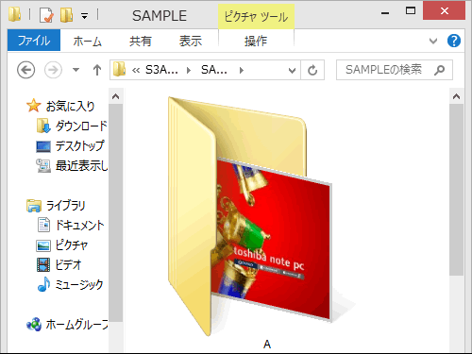Screen dimensions: 472x354
Task: Go back with the Back arrow button
Action: 25,70
